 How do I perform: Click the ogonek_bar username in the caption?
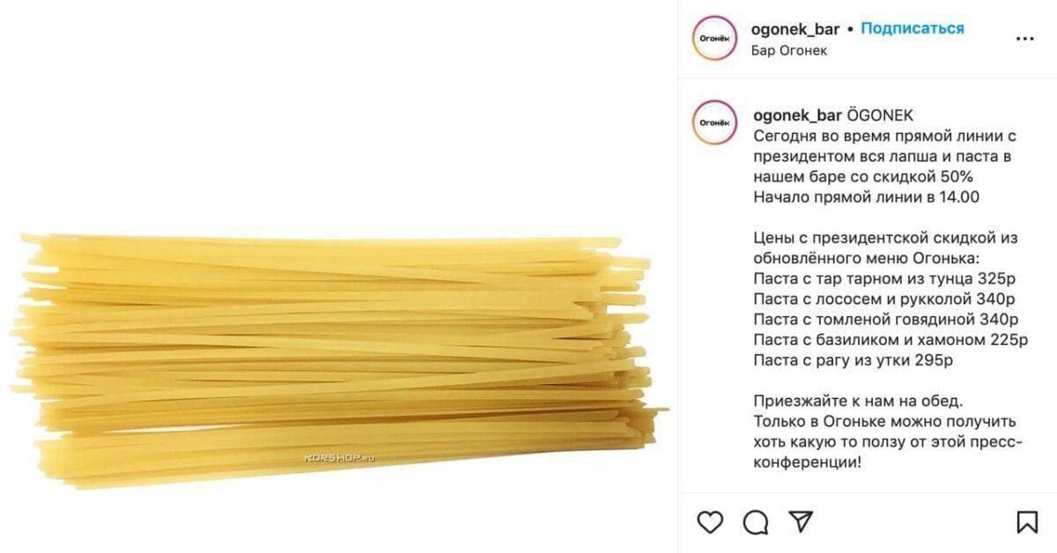(799, 115)
